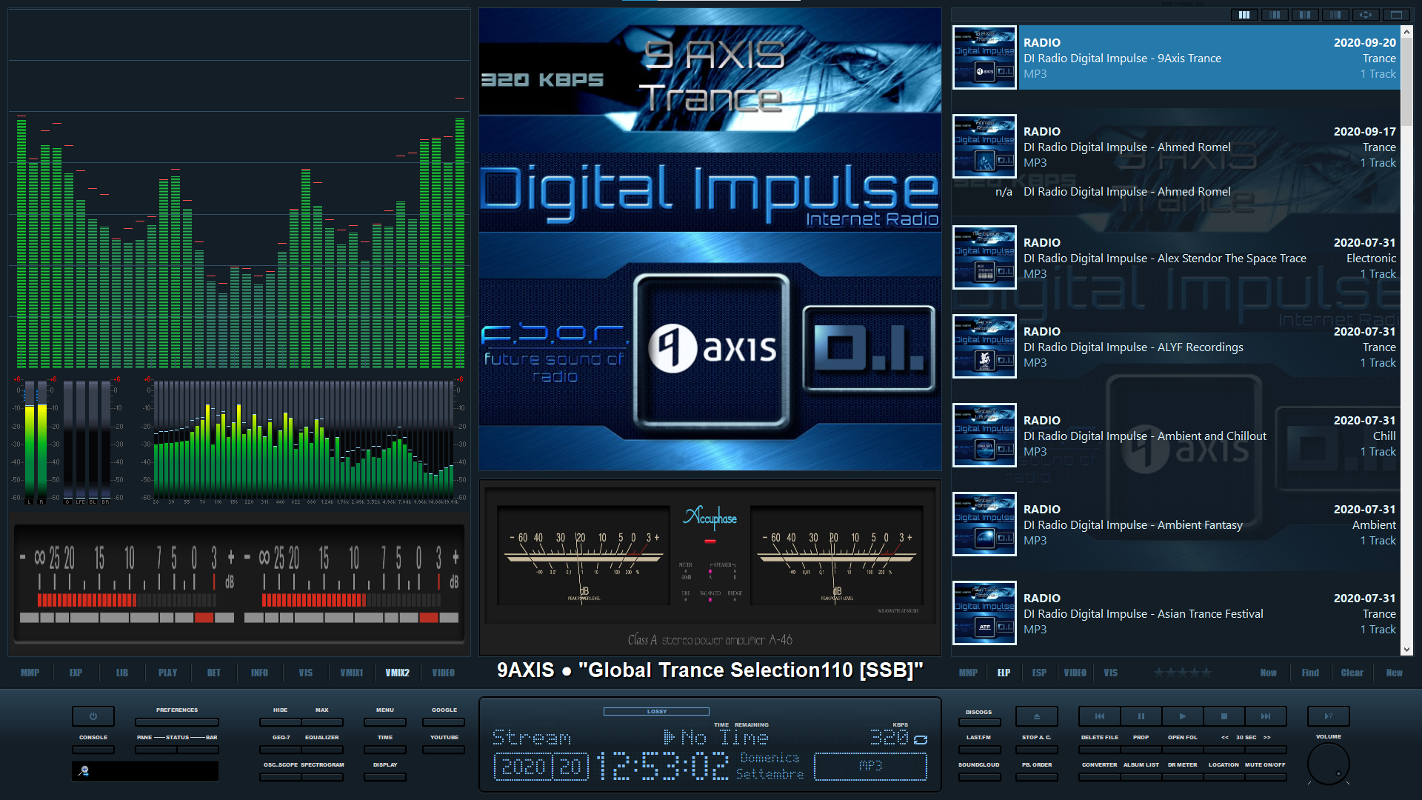Viewport: 1422px width, 800px height.
Task: Click the single-panel rectangle layout icon
Action: (x=1396, y=14)
